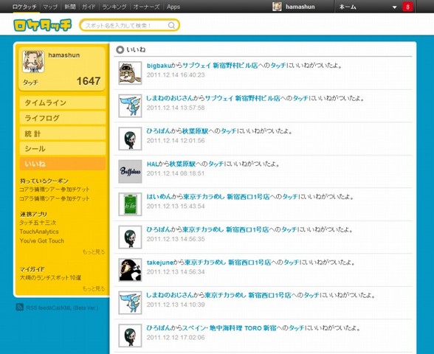This screenshot has width=434, height=354.
Task: Click もっと見る under 連携アプリ
Action: point(94,252)
